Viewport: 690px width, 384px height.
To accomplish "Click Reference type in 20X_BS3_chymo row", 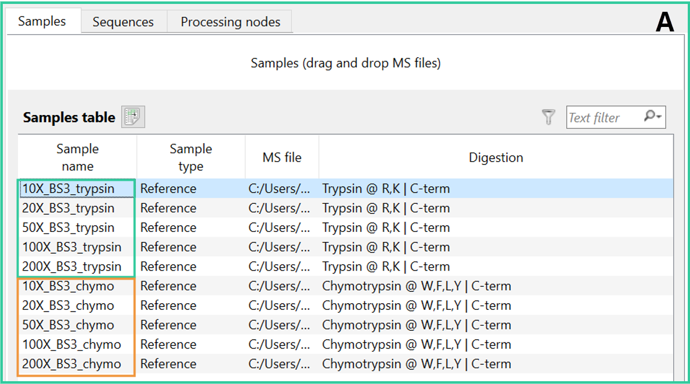I will coord(169,305).
